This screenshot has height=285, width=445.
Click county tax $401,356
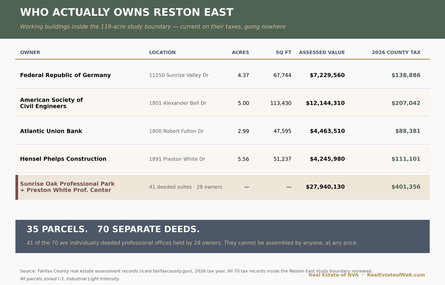click(406, 187)
